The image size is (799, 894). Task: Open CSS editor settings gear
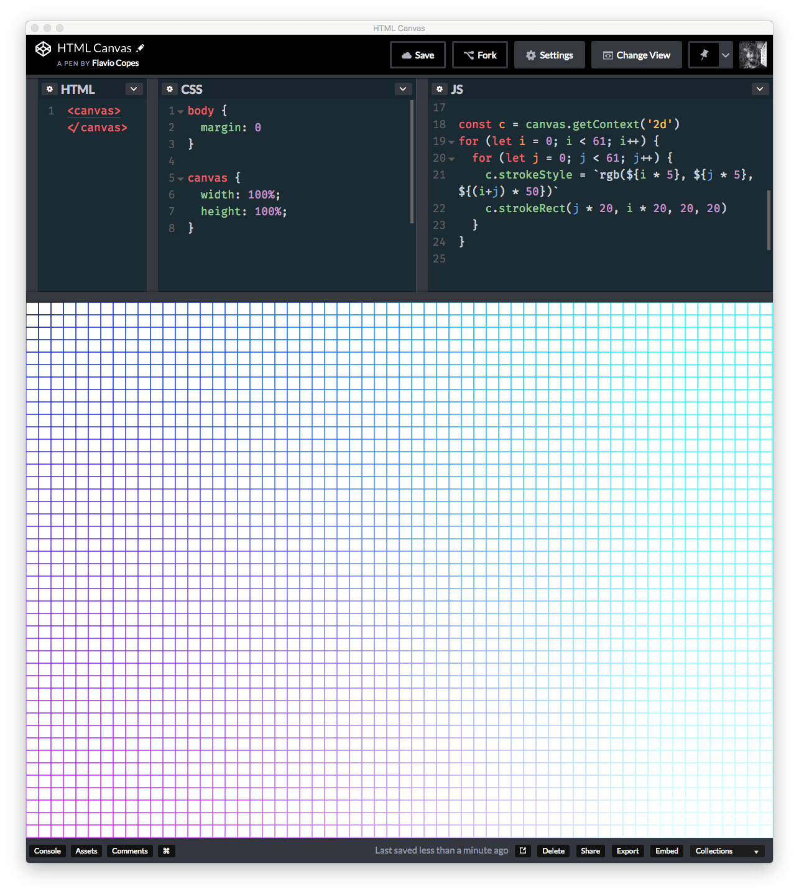pos(170,89)
